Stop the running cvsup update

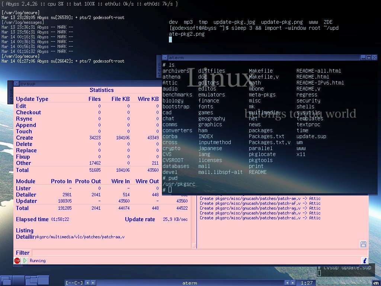(x=17, y=261)
